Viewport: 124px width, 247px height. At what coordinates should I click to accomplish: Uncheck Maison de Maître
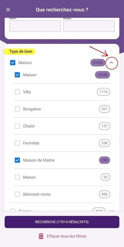(17, 160)
